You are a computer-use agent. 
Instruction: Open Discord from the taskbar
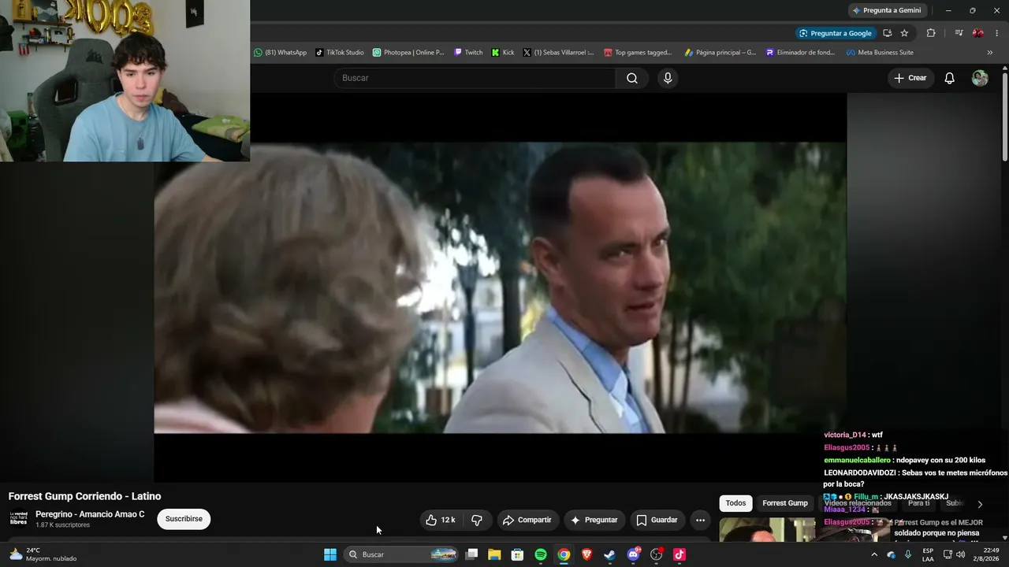tap(633, 554)
